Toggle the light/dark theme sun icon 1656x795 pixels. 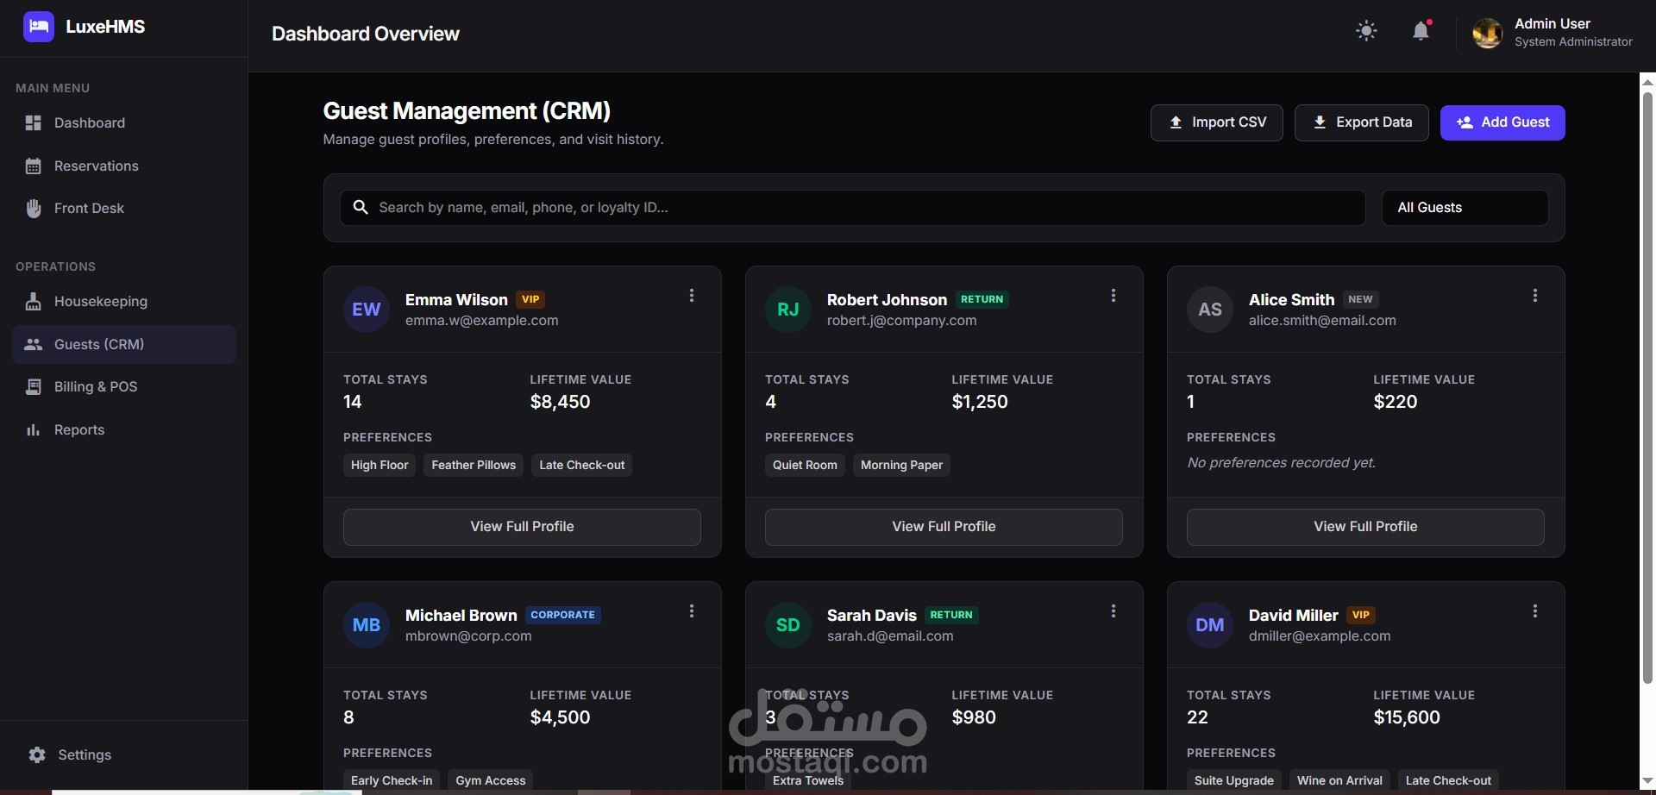(x=1366, y=31)
